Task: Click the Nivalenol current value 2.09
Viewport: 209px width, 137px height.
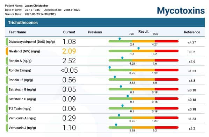Action: click(69, 51)
